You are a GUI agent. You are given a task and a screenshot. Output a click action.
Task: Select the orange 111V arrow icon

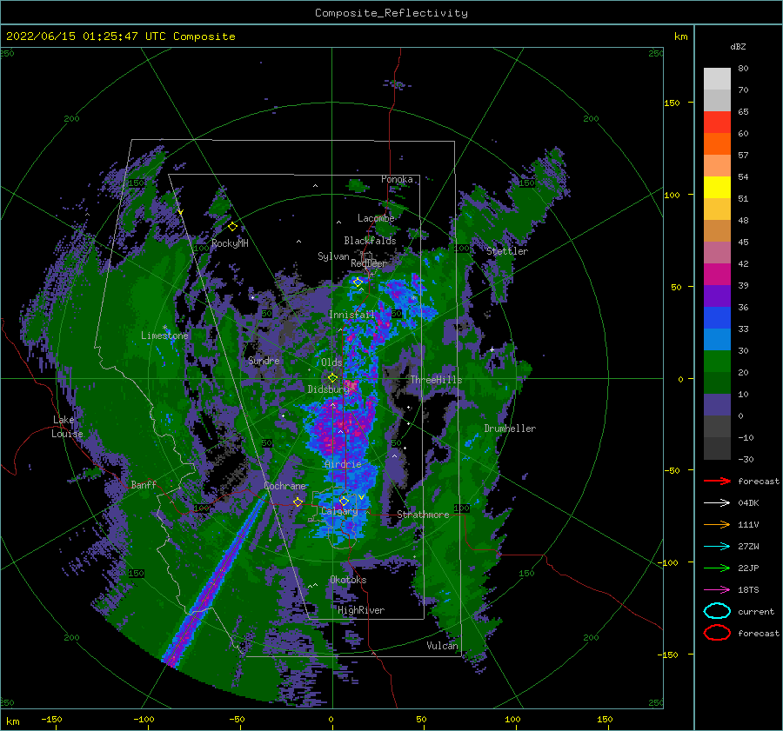[x=717, y=524]
